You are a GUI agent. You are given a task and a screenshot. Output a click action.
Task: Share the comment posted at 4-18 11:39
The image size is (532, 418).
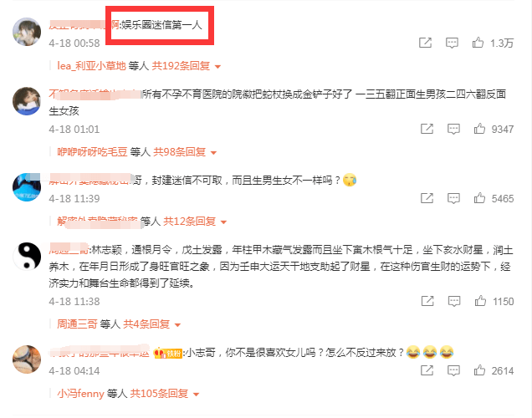click(427, 198)
